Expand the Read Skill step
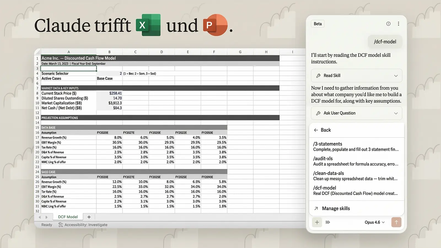 coord(396,76)
